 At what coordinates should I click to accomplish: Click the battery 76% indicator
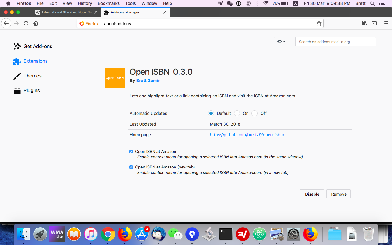click(x=280, y=3)
